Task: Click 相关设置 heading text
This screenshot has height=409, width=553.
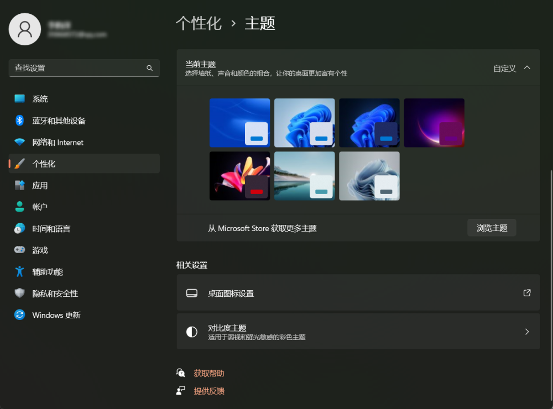Action: click(x=192, y=265)
